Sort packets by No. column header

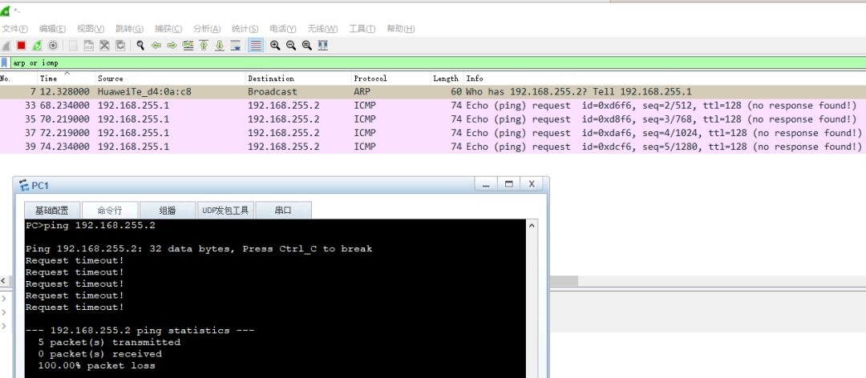pos(18,78)
